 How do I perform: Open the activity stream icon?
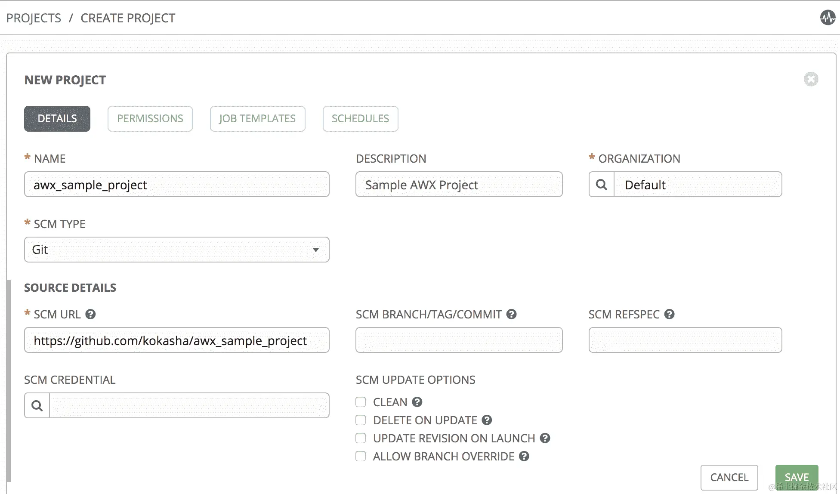(x=827, y=18)
